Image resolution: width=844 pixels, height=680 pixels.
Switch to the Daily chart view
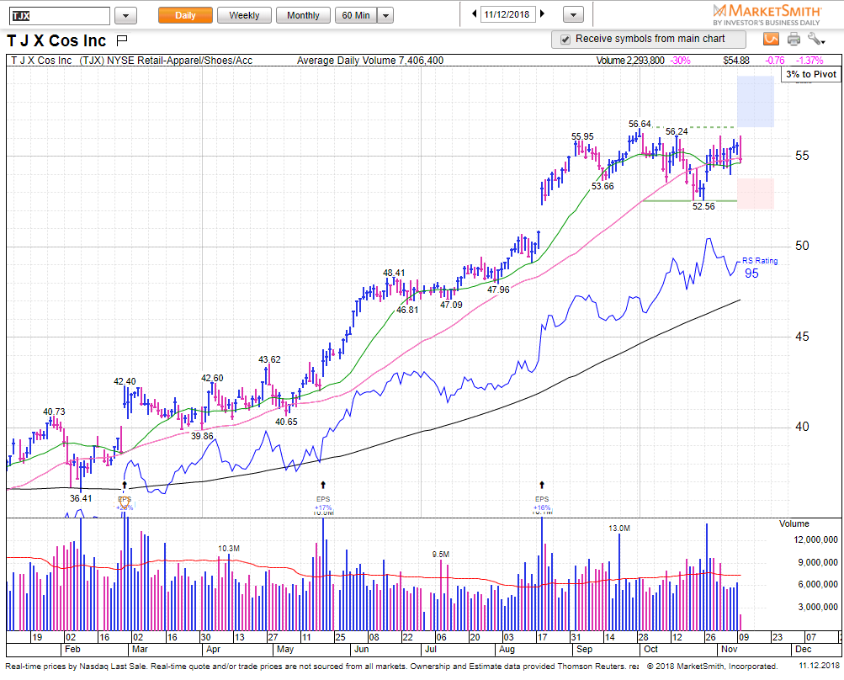(x=185, y=16)
